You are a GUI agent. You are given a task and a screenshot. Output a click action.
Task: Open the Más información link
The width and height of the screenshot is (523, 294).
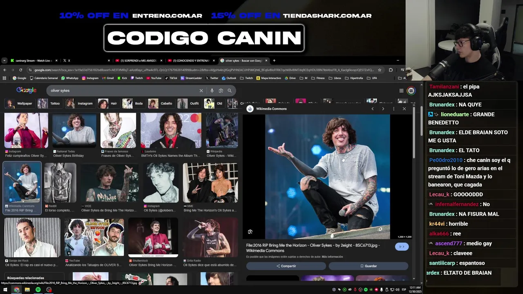tap(332, 257)
